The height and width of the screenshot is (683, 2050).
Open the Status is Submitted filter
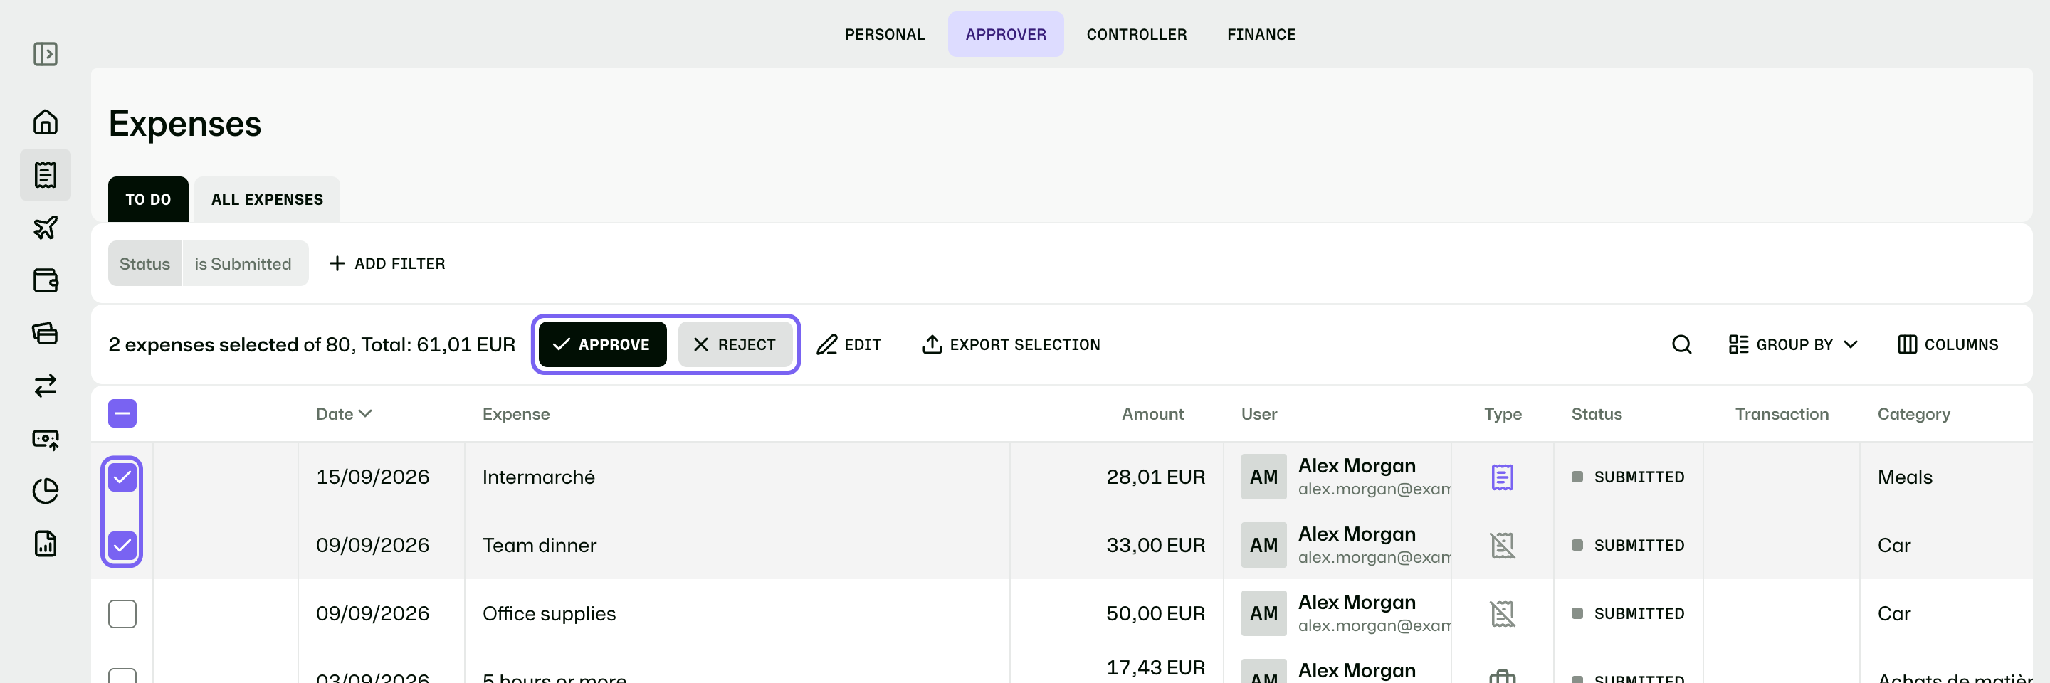[208, 263]
